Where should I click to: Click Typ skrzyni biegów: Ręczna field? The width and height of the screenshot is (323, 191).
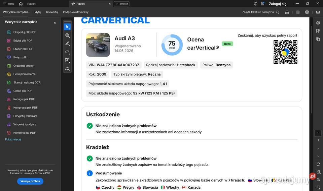pyautogui.click(x=137, y=74)
